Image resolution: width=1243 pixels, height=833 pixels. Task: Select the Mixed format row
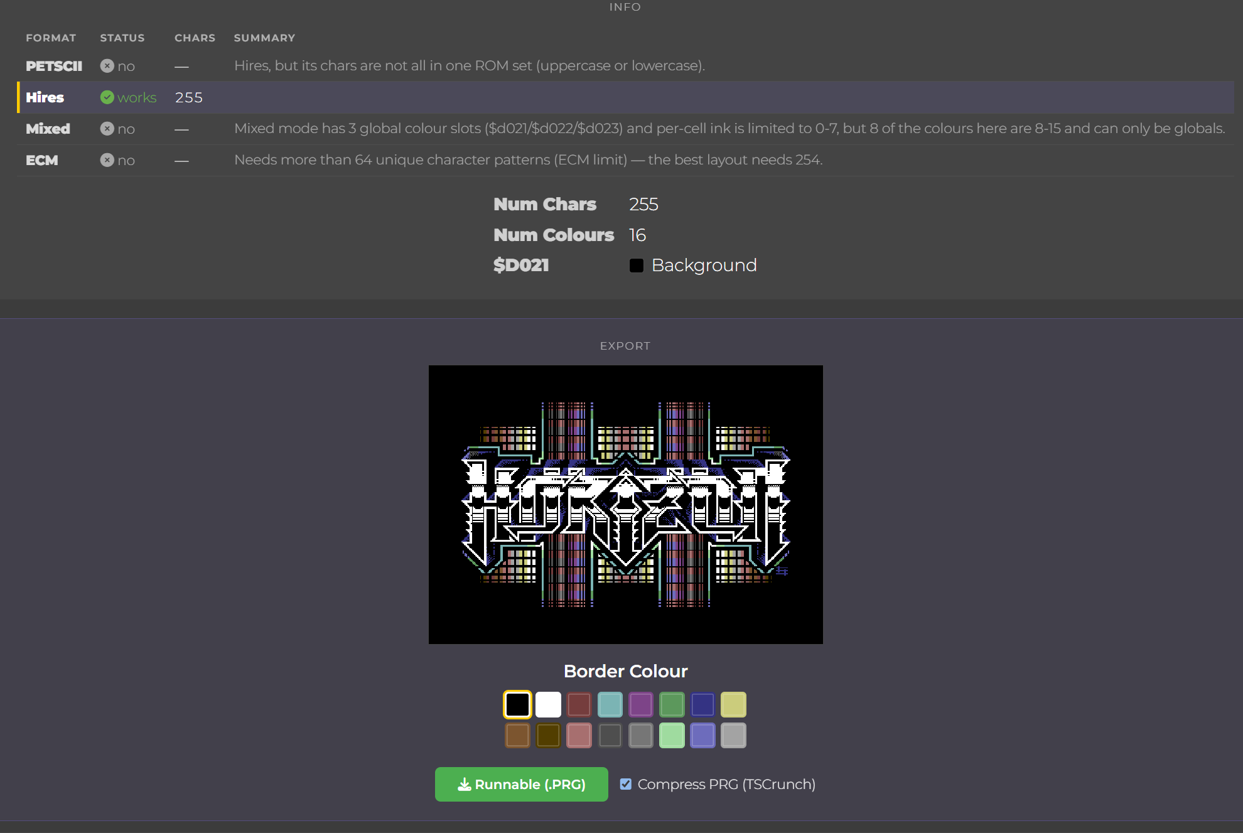point(626,129)
